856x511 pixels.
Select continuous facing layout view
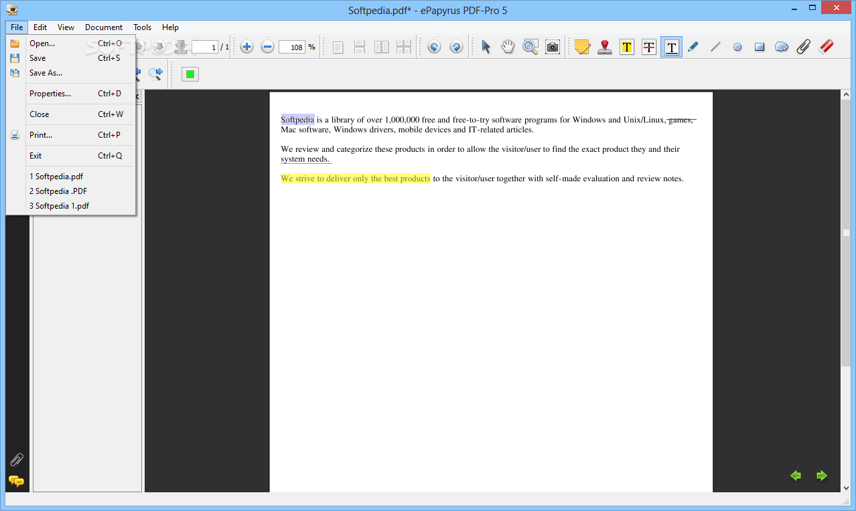click(x=403, y=47)
